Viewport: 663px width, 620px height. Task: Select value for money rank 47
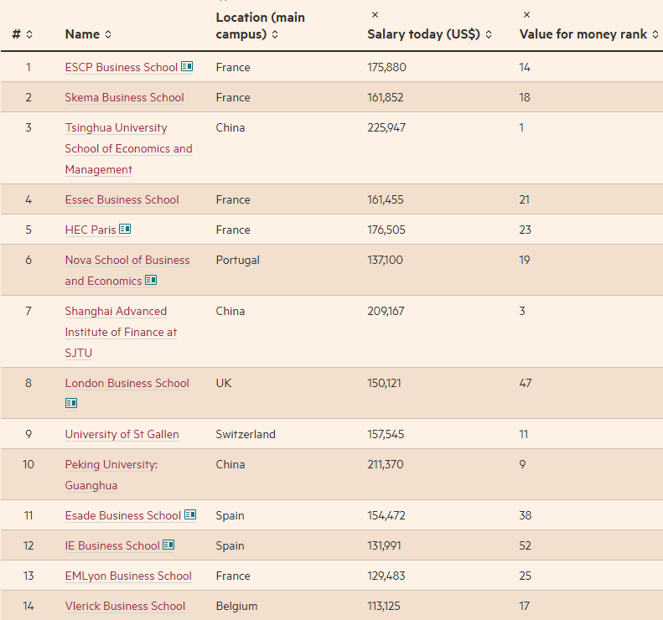(x=526, y=383)
